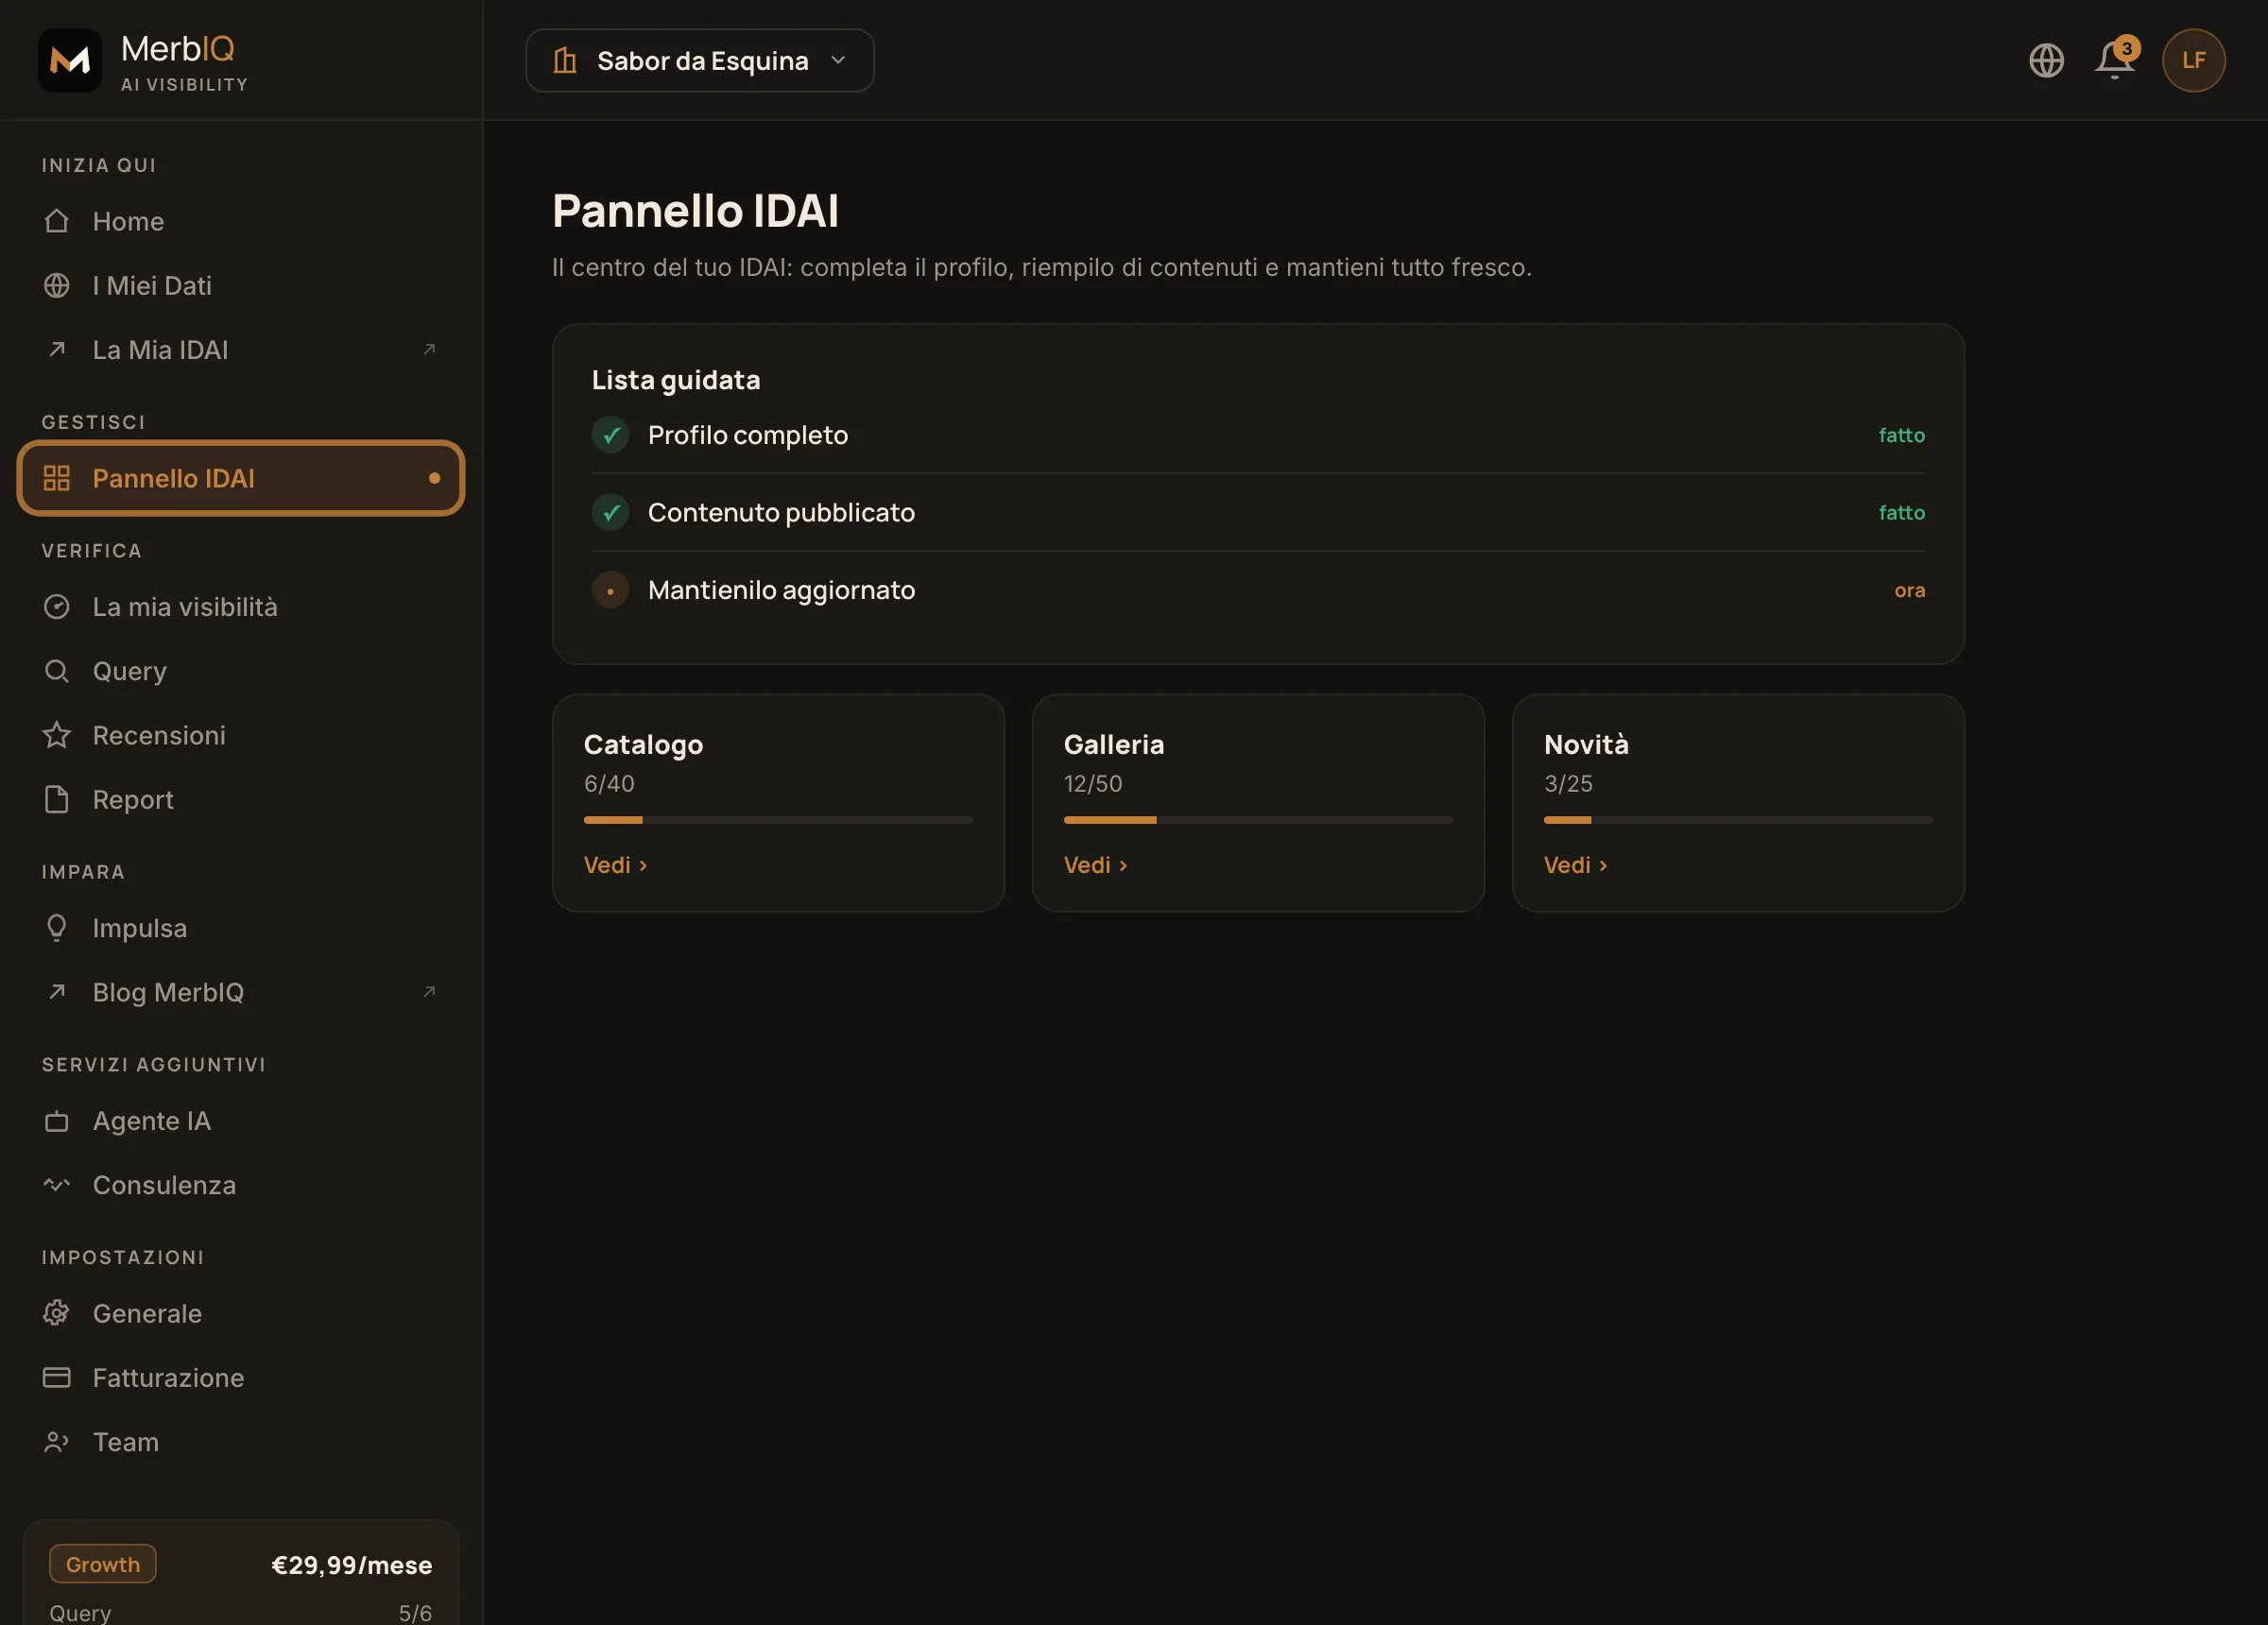Click external arrow at right of La Mia IDAI
The image size is (2268, 1625).
coord(429,349)
